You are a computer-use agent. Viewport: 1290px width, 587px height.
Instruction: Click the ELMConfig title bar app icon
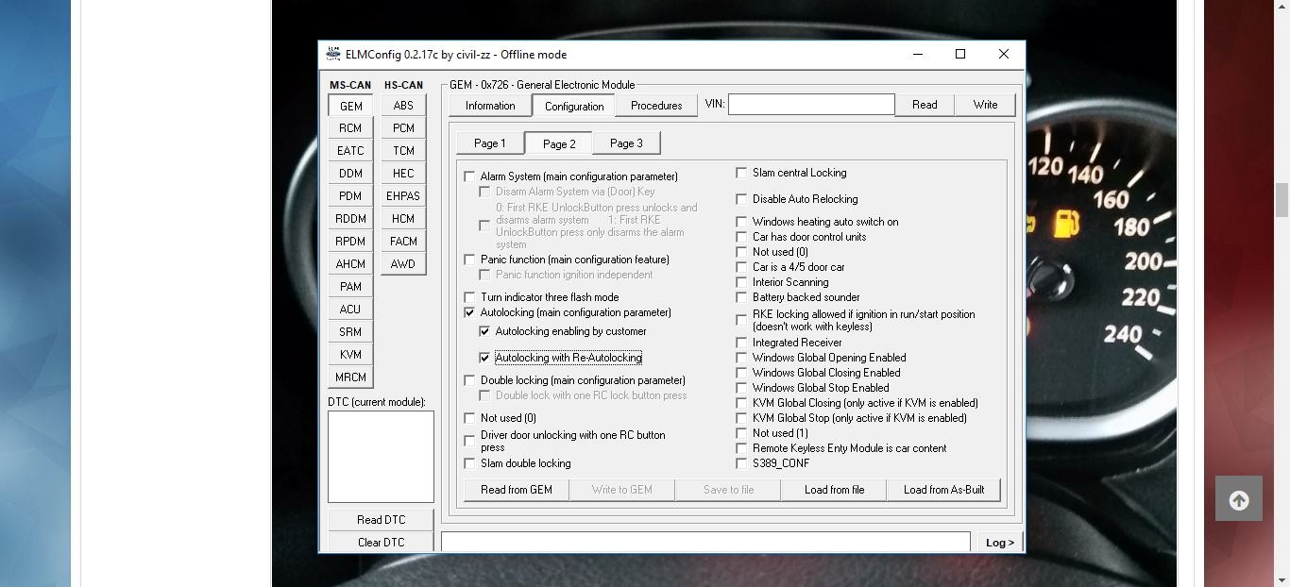click(x=333, y=55)
